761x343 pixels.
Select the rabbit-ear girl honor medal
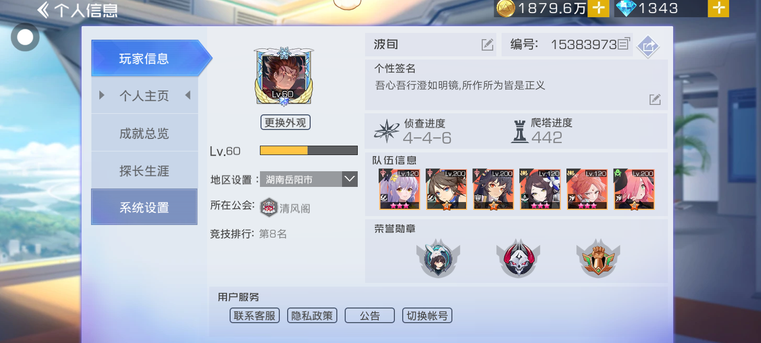click(435, 258)
